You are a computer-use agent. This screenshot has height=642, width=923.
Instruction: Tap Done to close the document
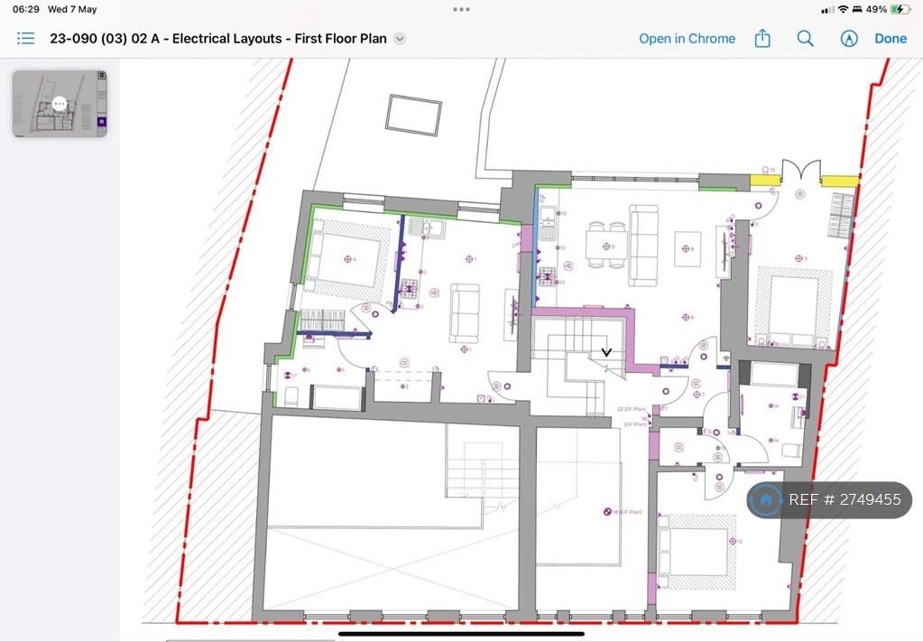coord(890,39)
